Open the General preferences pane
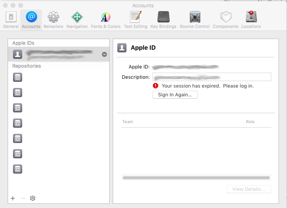 tap(11, 20)
